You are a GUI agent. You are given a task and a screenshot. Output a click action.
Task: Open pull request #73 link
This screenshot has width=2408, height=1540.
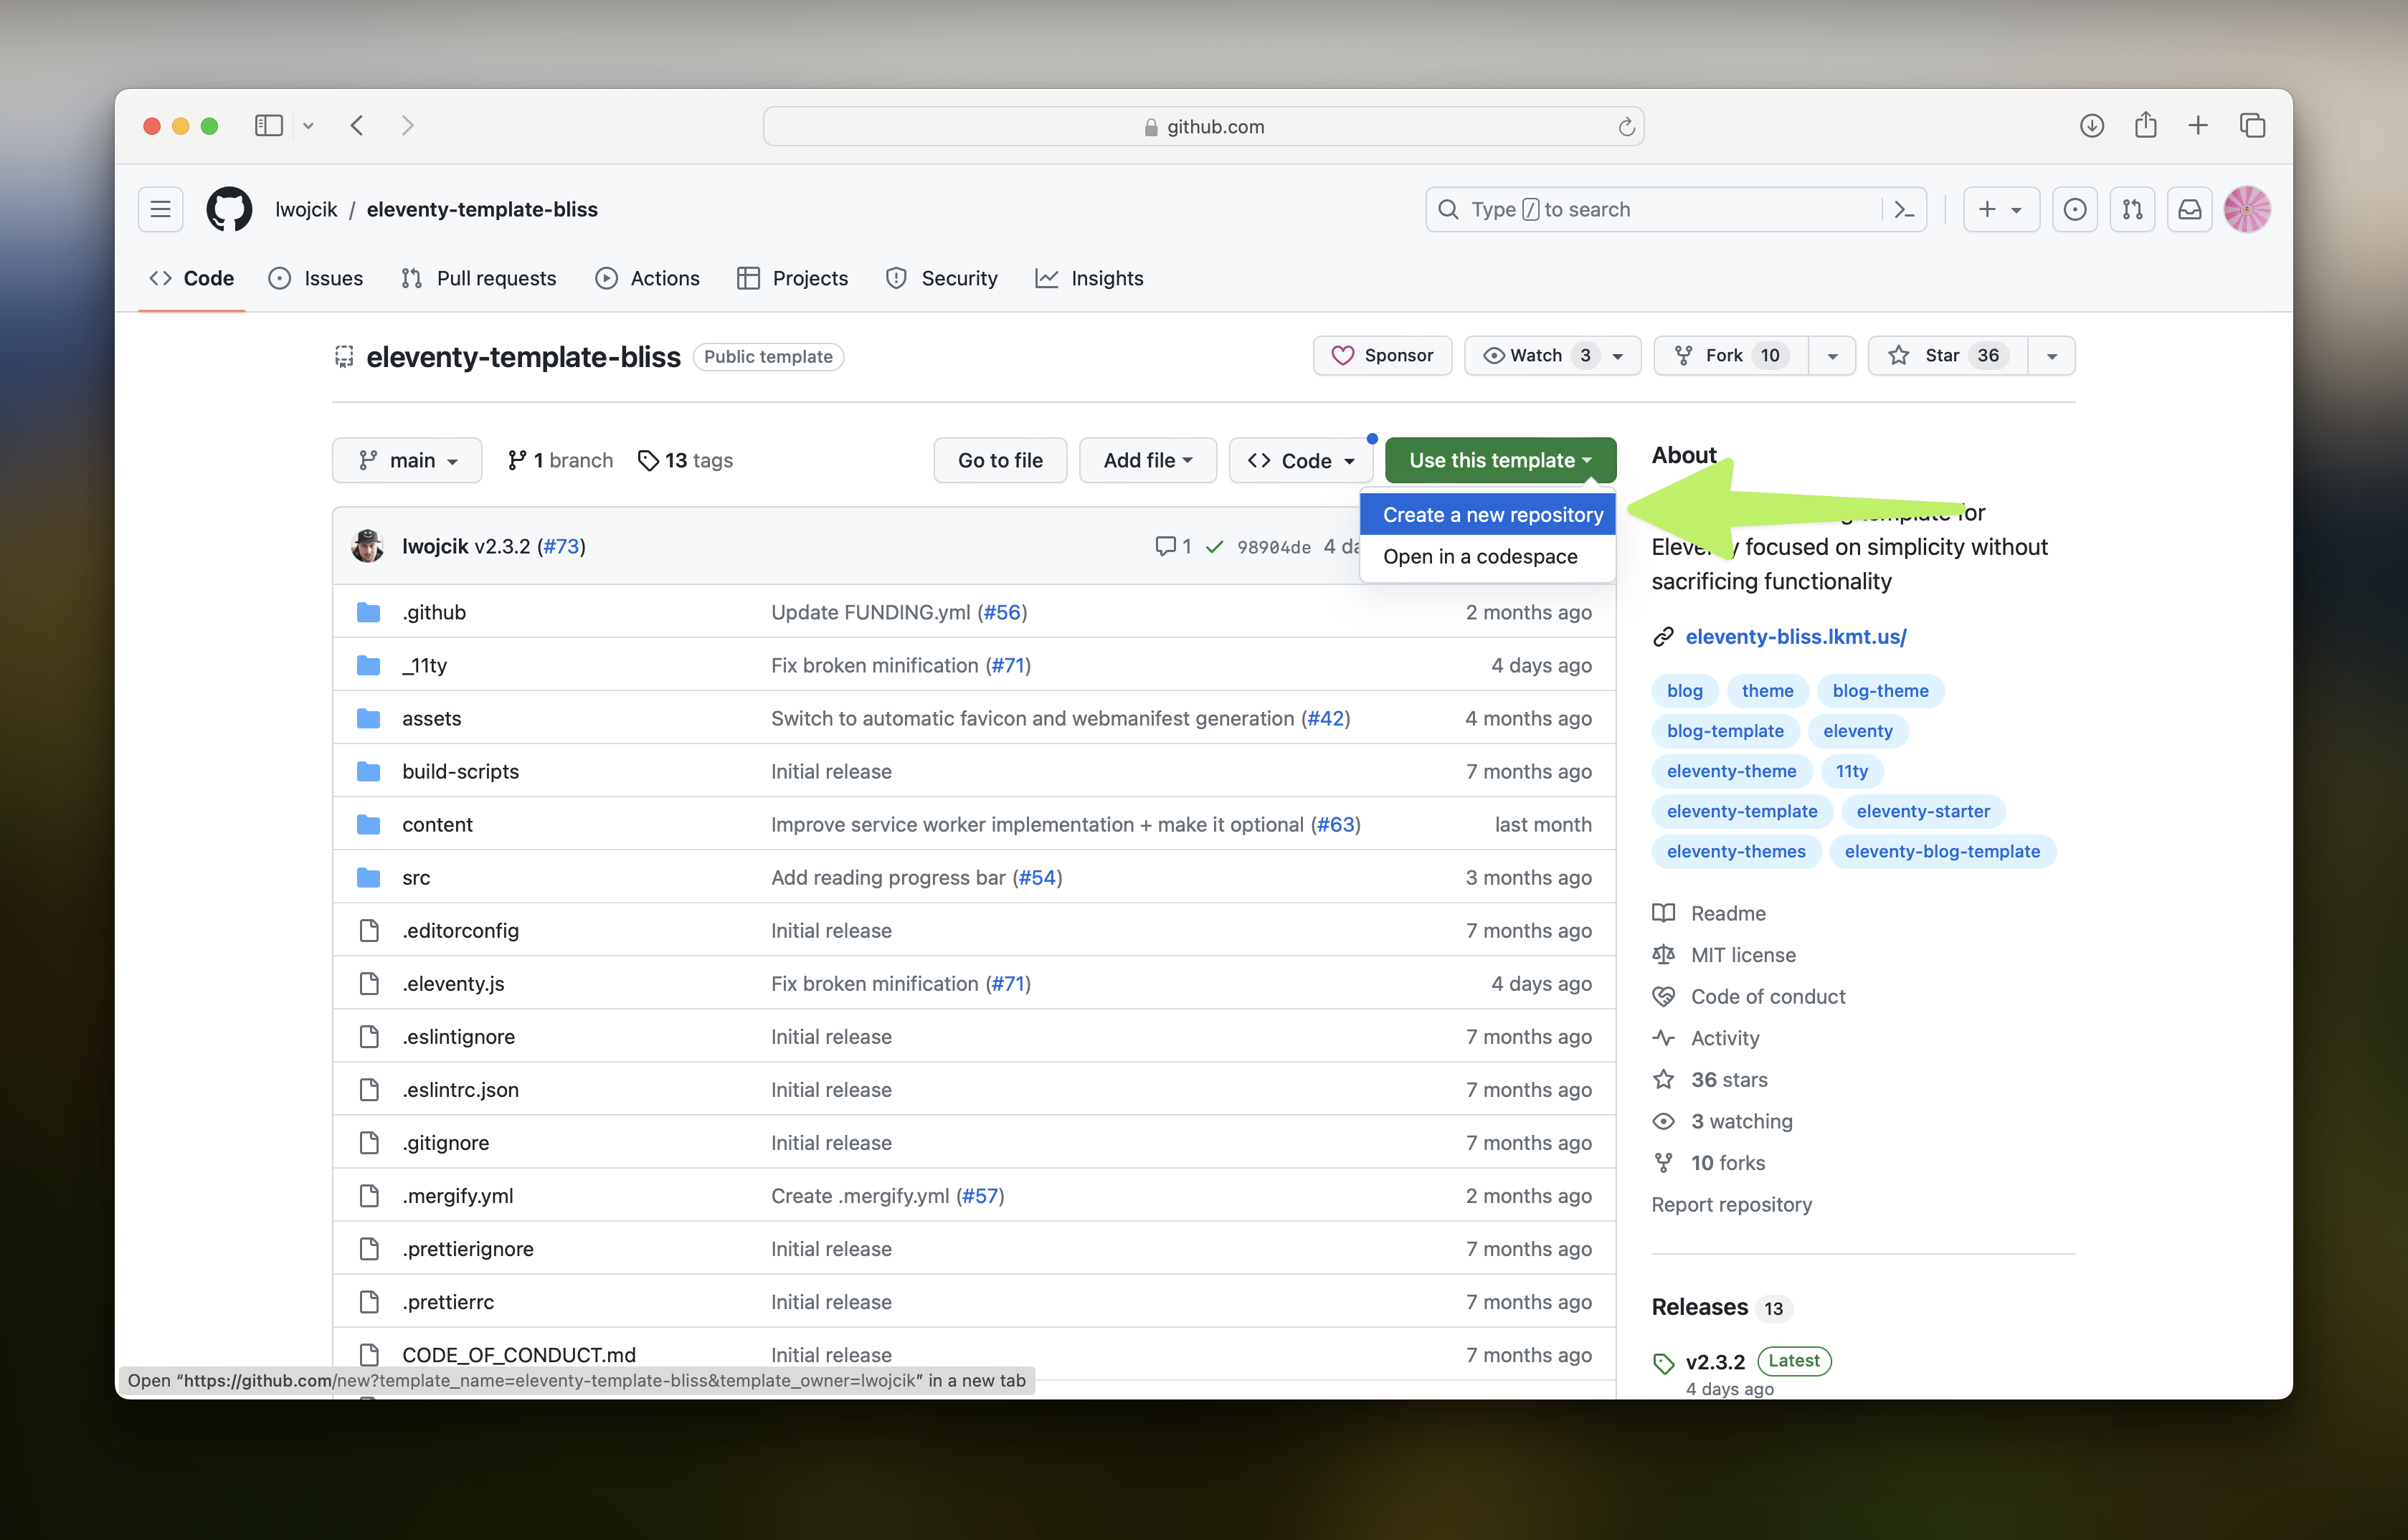click(x=561, y=546)
